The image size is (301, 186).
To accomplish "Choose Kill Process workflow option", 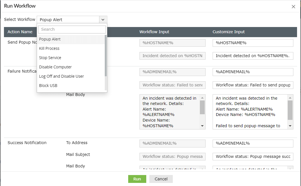I will pyautogui.click(x=71, y=48).
